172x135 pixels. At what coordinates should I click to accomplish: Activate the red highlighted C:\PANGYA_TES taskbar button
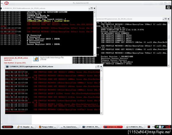pyautogui.click(x=113, y=127)
